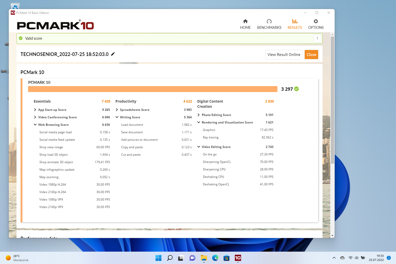Collapse Web Browsing Score section
The width and height of the screenshot is (396, 264).
tap(35, 125)
